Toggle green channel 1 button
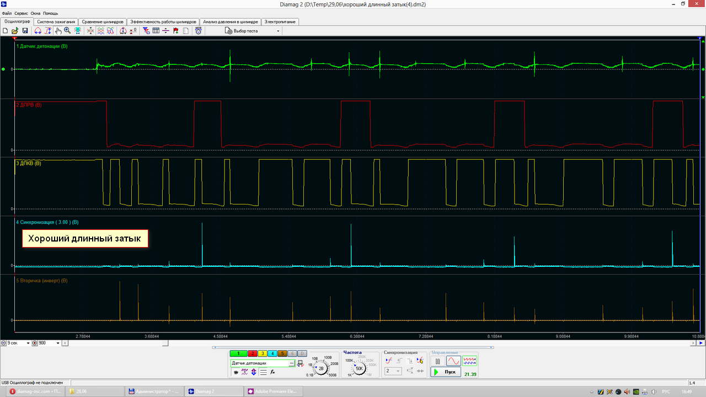This screenshot has height=397, width=706. point(238,353)
